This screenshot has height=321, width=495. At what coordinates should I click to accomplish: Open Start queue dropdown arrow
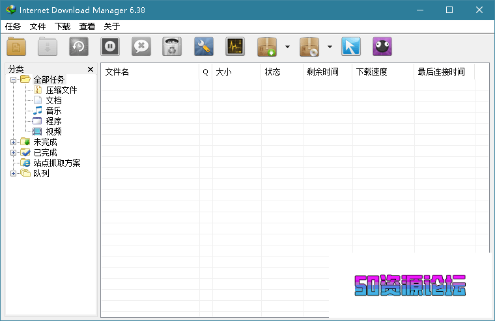tap(287, 47)
